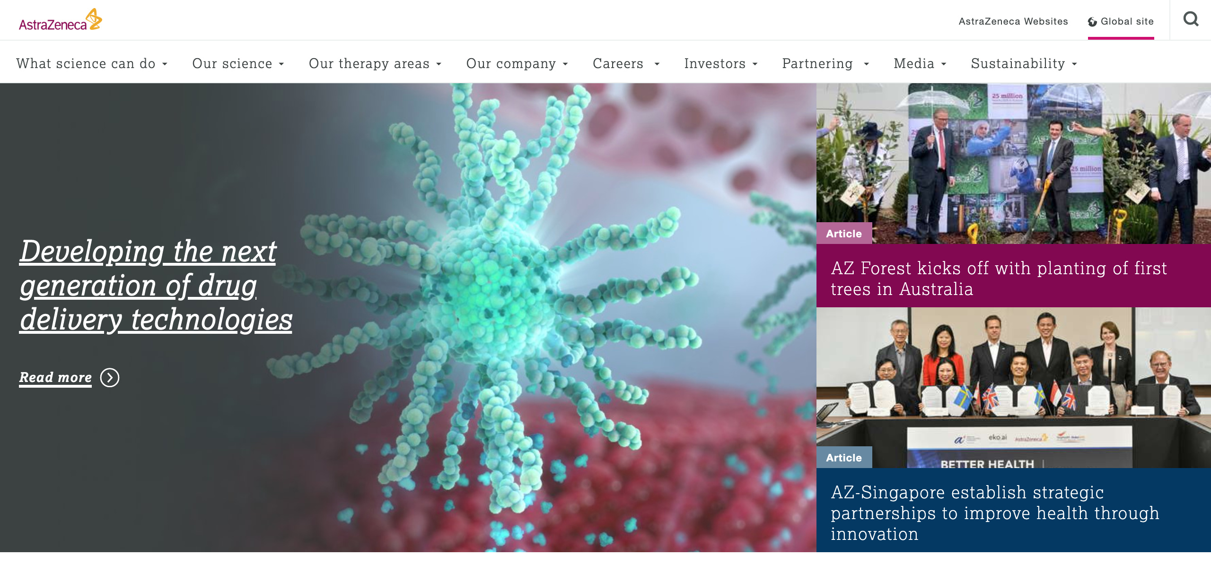Open AZ-Singapore strategic partnerships article title

coord(995,513)
